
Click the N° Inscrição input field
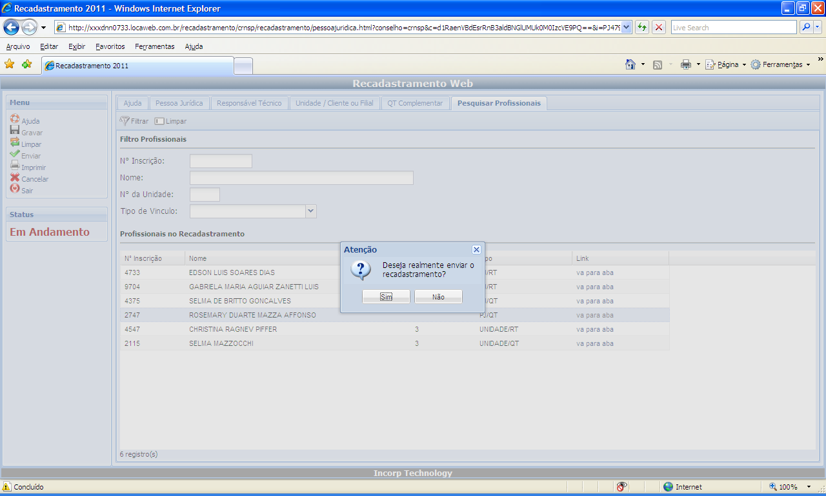[x=221, y=161]
